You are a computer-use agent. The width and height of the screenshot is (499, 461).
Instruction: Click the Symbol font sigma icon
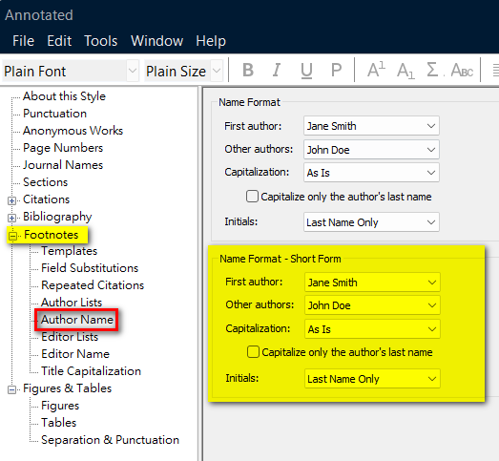click(433, 70)
